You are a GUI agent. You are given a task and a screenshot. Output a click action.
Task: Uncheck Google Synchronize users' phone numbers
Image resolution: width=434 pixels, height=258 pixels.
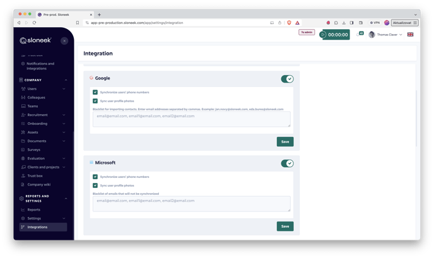(x=95, y=92)
